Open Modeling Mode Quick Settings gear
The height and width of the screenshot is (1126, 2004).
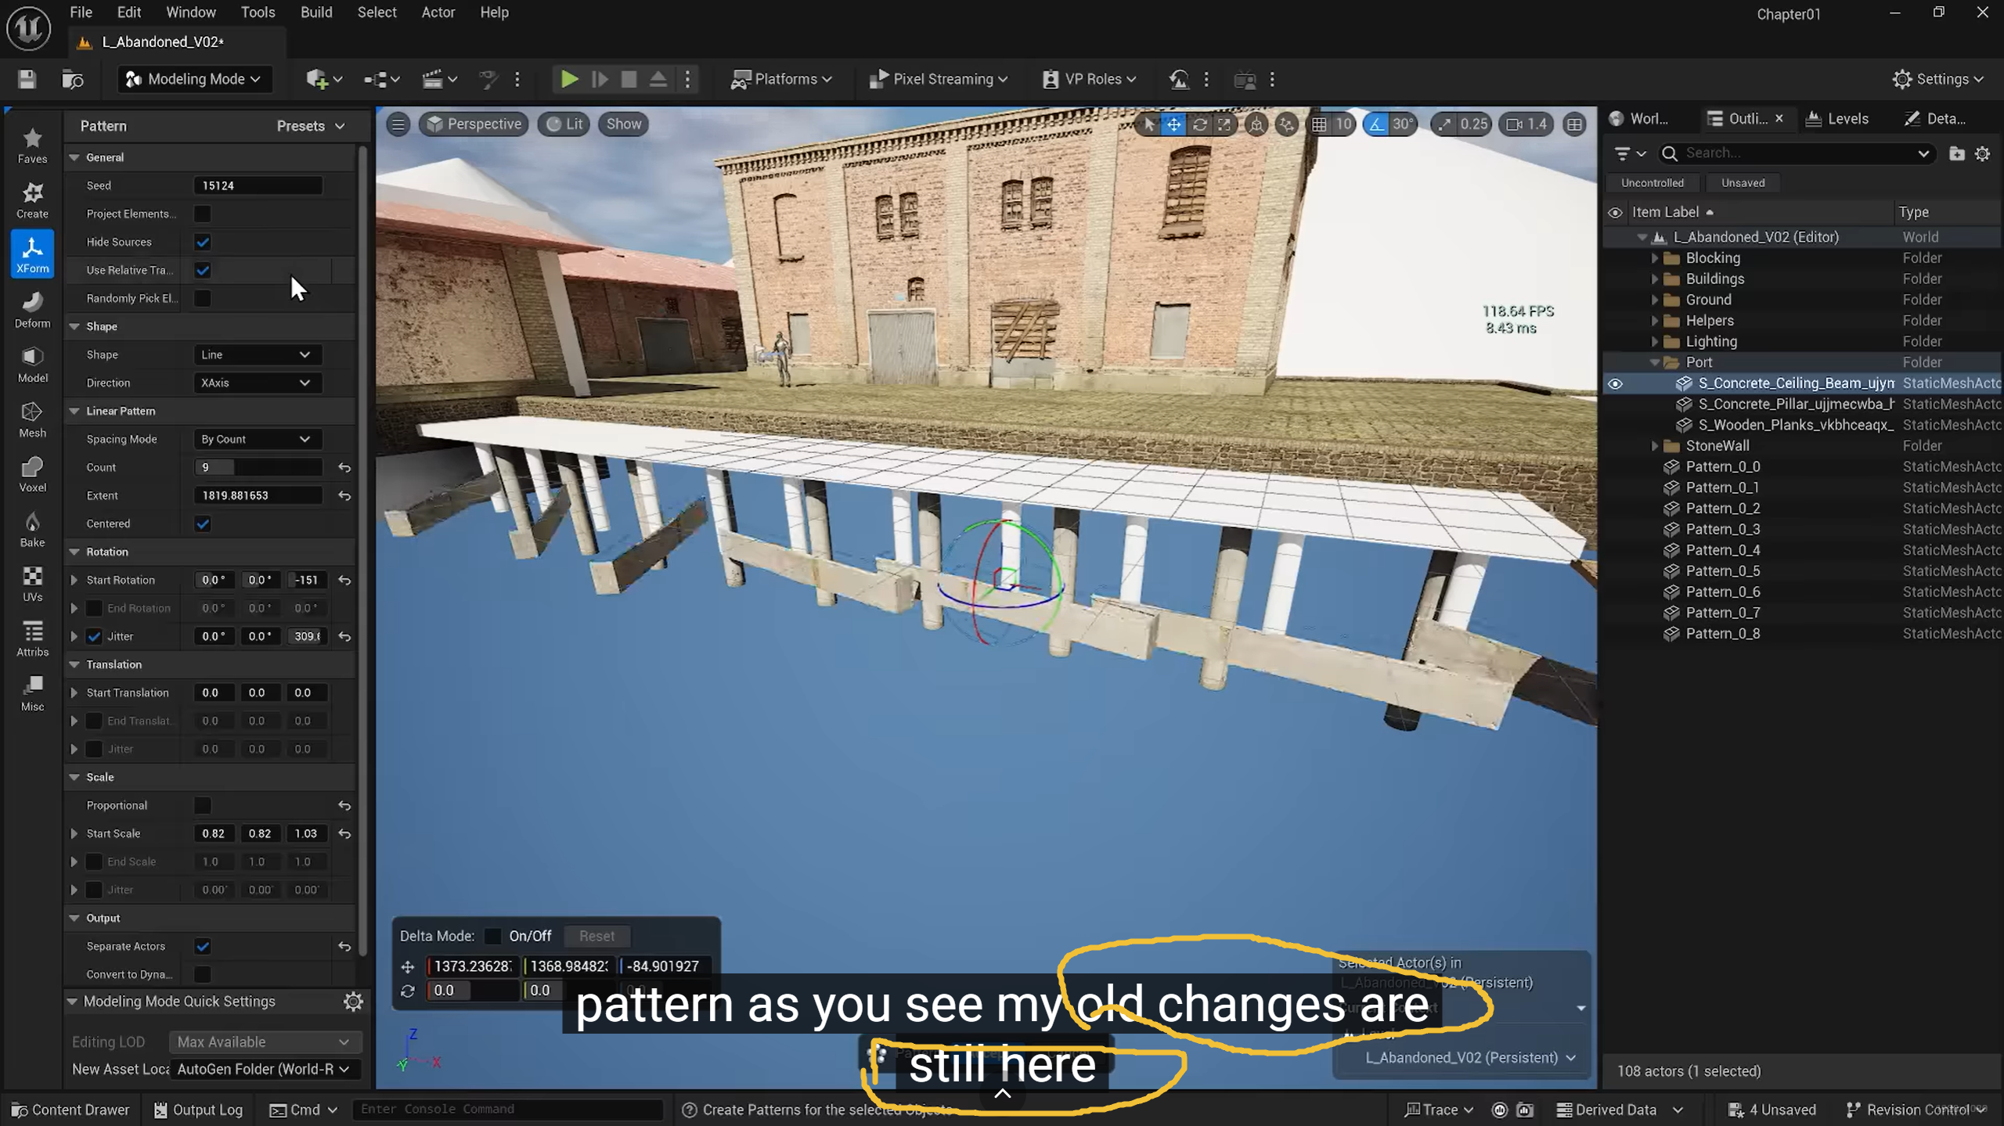pyautogui.click(x=353, y=1002)
